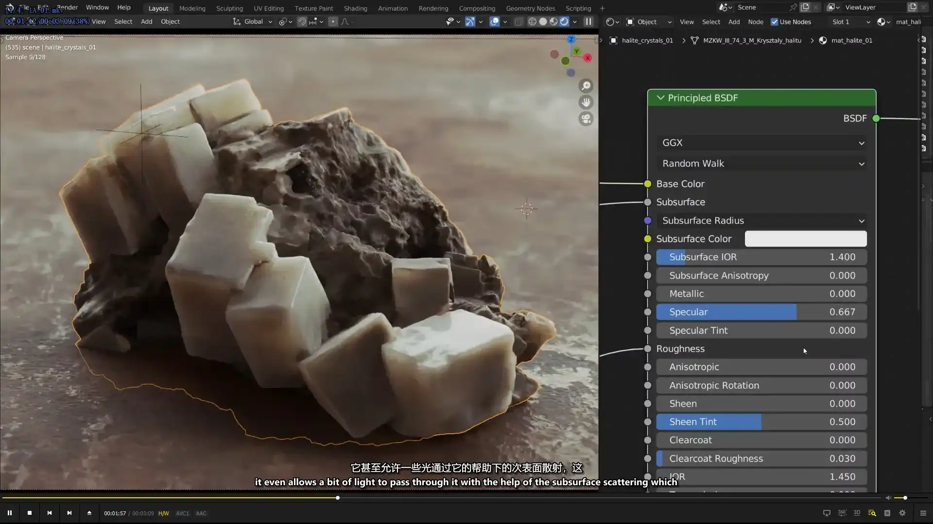Collapse the Principled BSDF node

tap(660, 98)
